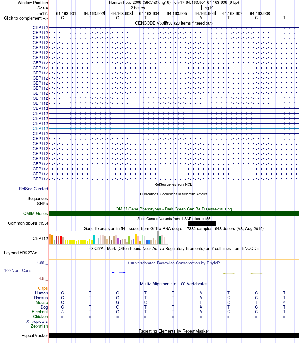Image resolution: width=299 pixels, height=343 pixels.
Task: Open the 'RefSeq Curated' track label
Action: pos(33,189)
